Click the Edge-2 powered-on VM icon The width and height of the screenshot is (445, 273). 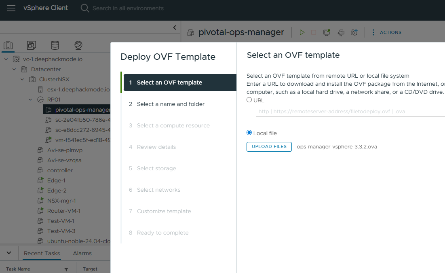(40, 190)
